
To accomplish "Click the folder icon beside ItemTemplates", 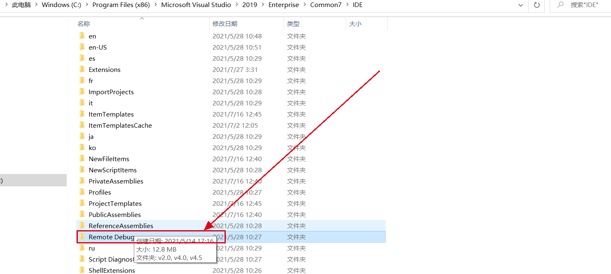I will (x=82, y=114).
